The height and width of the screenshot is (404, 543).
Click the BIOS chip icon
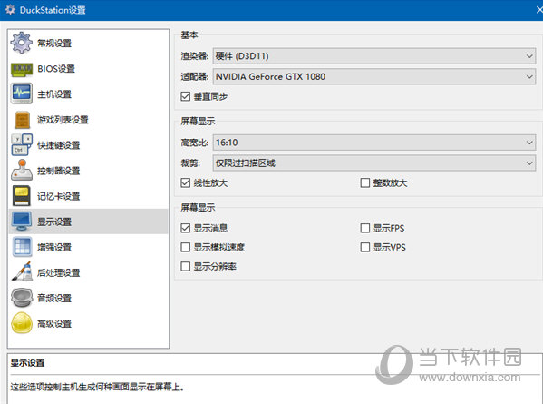(22, 69)
